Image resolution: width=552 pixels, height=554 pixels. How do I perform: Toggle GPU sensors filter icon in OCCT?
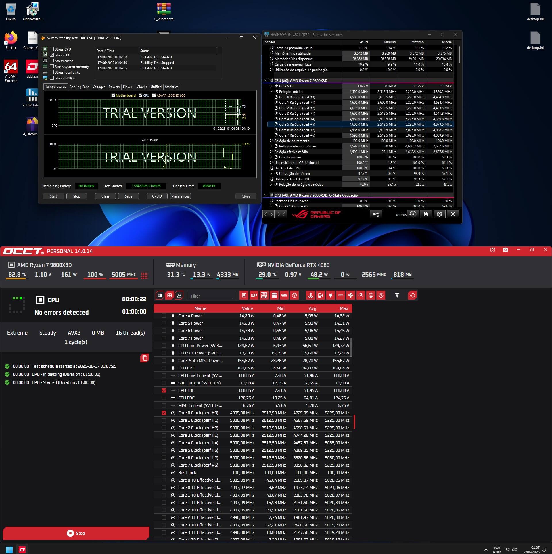point(254,295)
